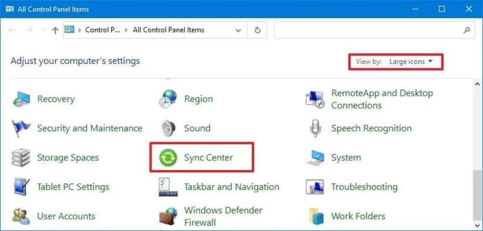Screen dimensions: 483x231
Task: Open the Work Folders icon
Action: click(x=316, y=217)
